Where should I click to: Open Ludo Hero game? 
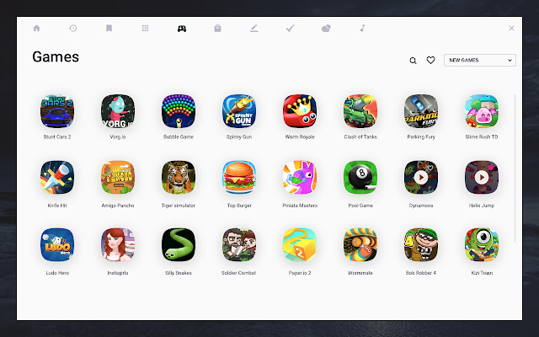(x=57, y=245)
